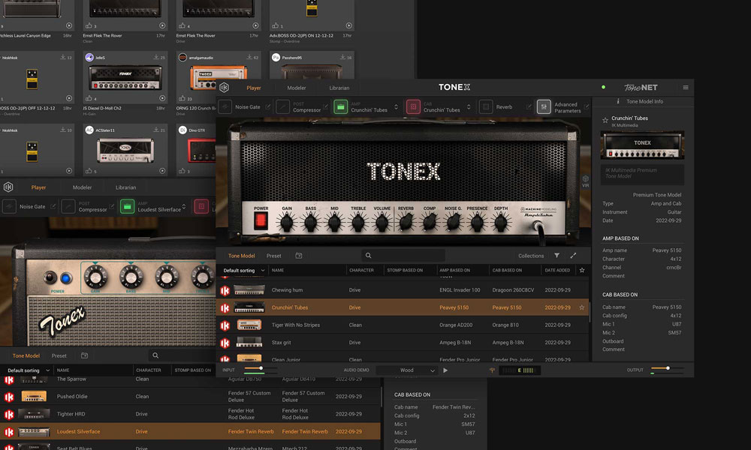Viewport: 751px width, 450px height.
Task: Expand the Default sorting dropdown
Action: 243,270
